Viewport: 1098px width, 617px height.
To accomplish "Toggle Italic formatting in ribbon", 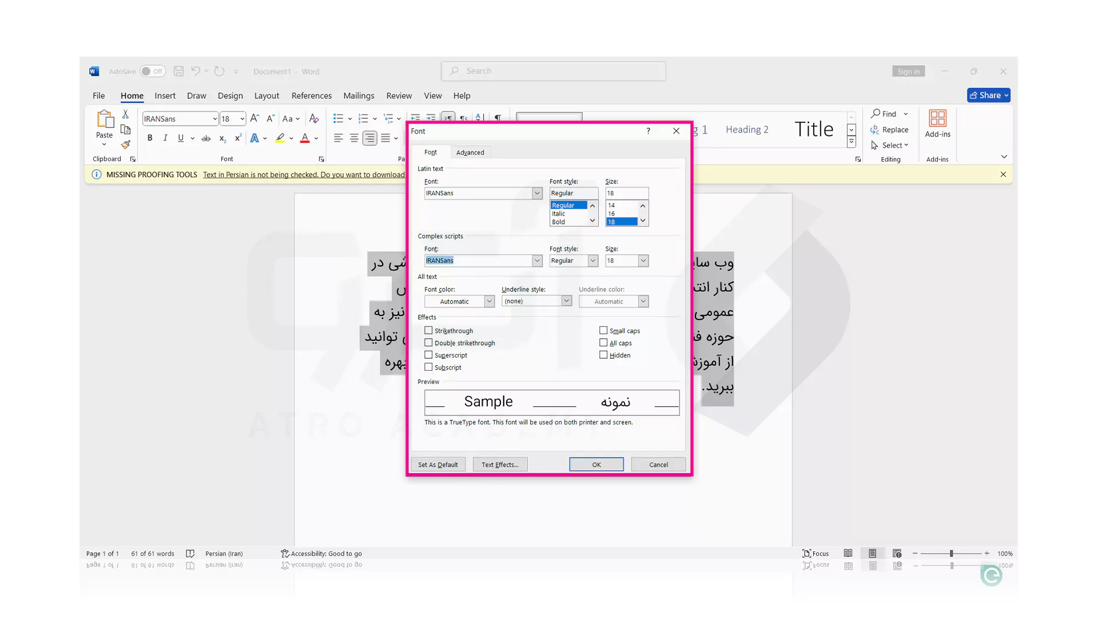I will click(x=165, y=138).
